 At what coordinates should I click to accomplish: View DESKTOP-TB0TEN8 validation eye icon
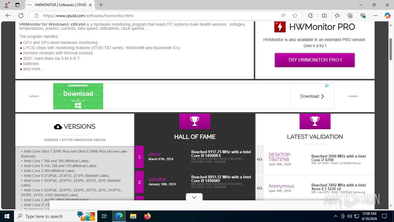tap(260, 159)
